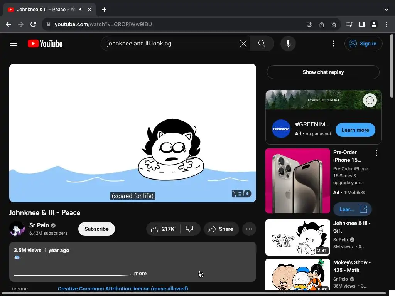
Task: Open YouTube settings three-dot menu
Action: [x=334, y=44]
